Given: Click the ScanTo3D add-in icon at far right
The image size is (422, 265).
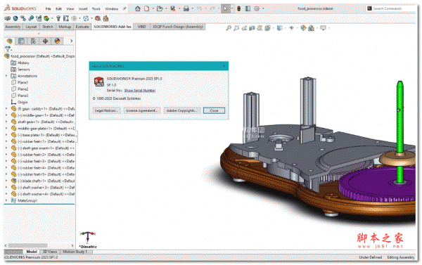Looking at the screenshot, I should pyautogui.click(x=105, y=18).
